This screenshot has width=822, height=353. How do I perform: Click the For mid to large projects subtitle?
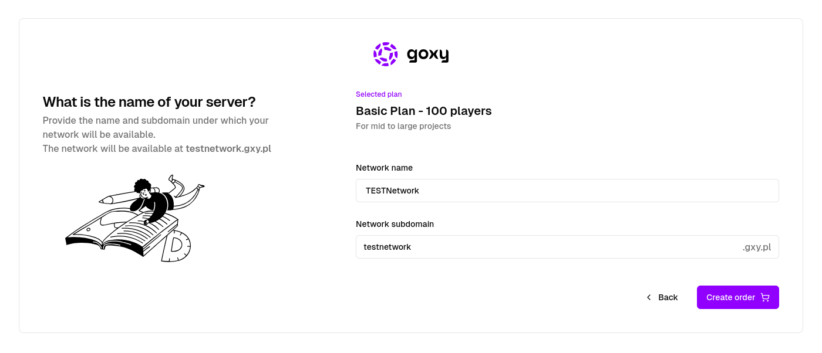403,126
